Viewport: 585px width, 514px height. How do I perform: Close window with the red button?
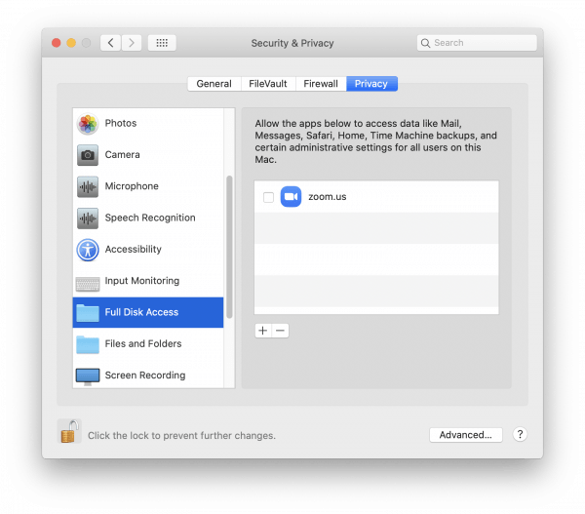(x=57, y=43)
